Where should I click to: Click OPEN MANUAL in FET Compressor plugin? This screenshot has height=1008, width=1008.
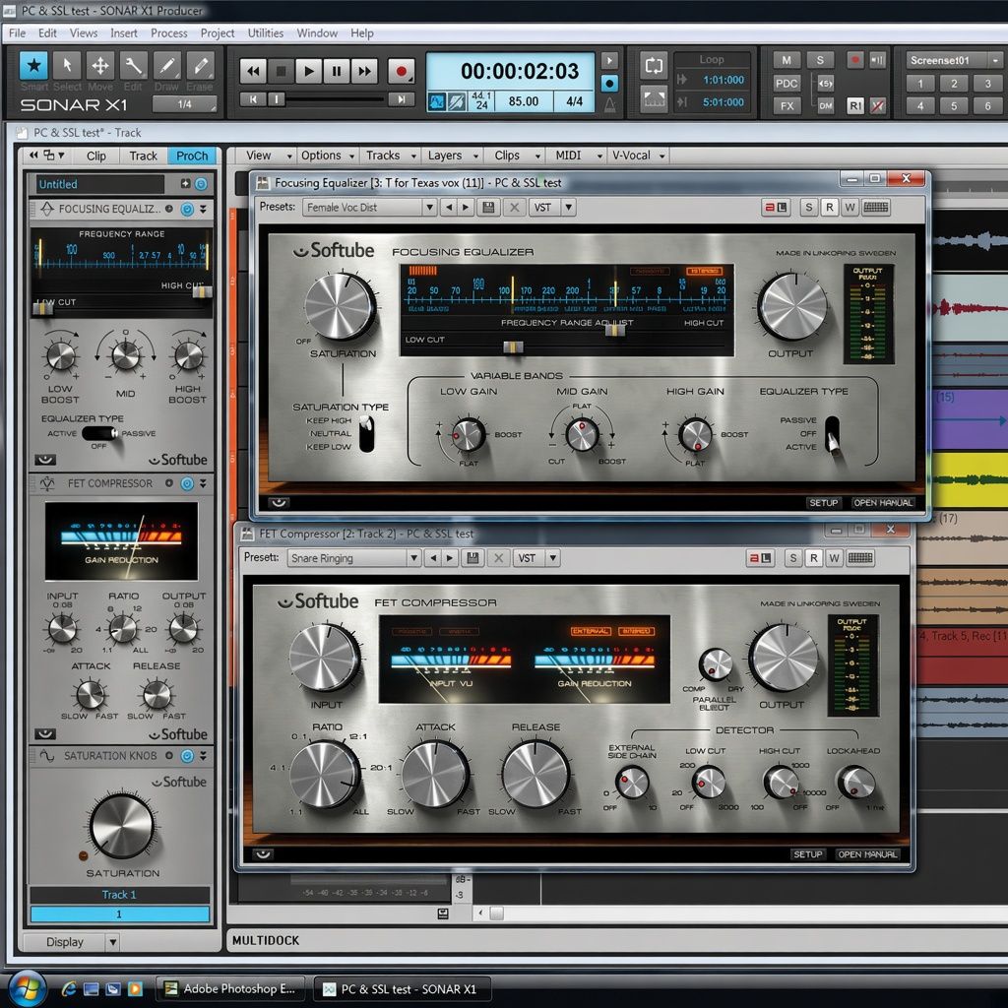pos(867,854)
